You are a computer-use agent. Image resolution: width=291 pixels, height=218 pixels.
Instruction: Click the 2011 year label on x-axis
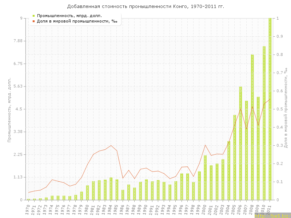[269, 210]
